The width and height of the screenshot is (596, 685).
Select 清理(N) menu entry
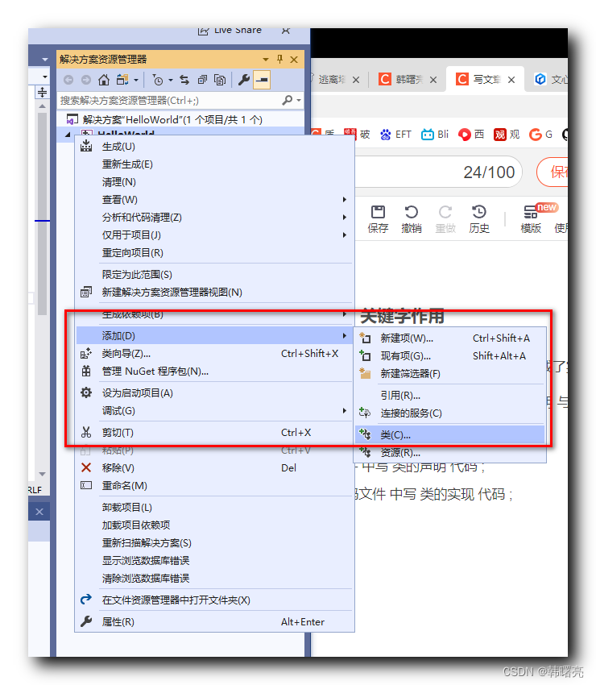click(214, 182)
